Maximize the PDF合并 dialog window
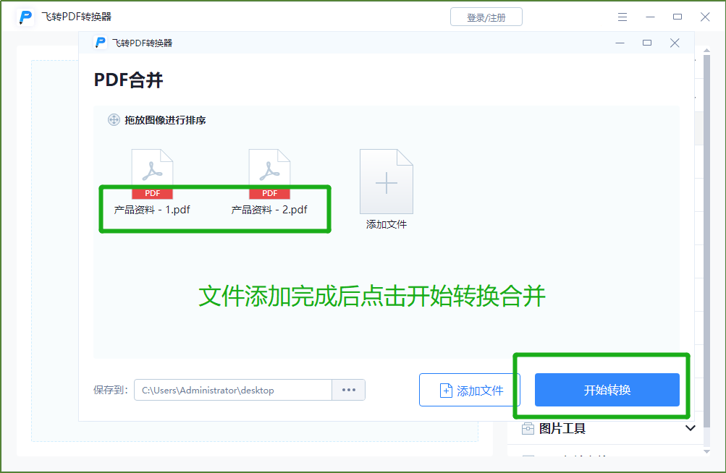 tap(647, 43)
